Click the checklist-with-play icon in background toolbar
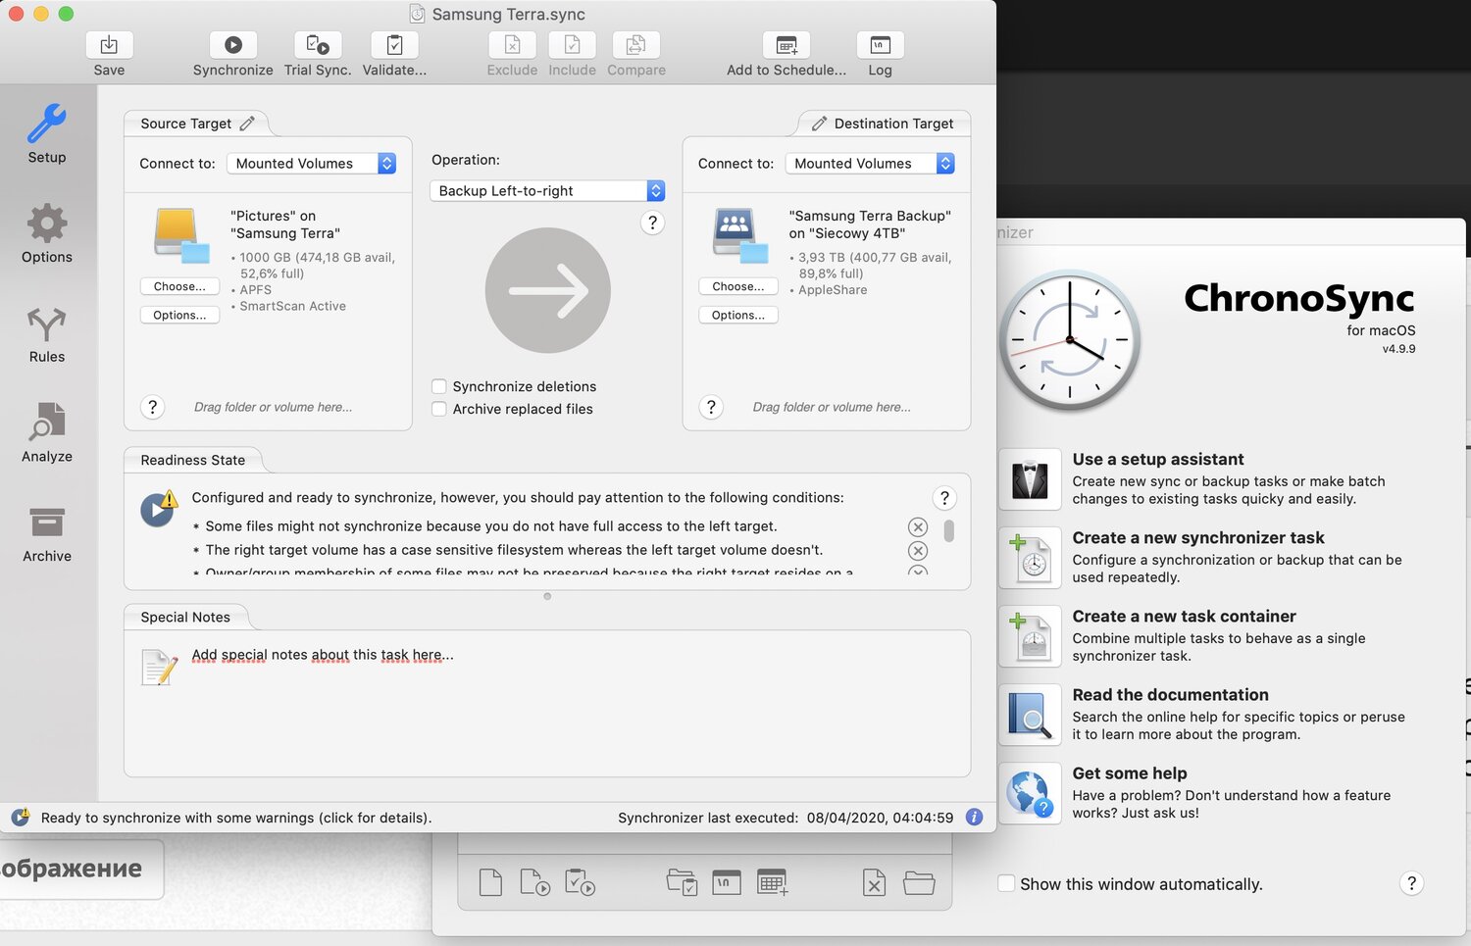This screenshot has height=946, width=1471. [x=580, y=882]
